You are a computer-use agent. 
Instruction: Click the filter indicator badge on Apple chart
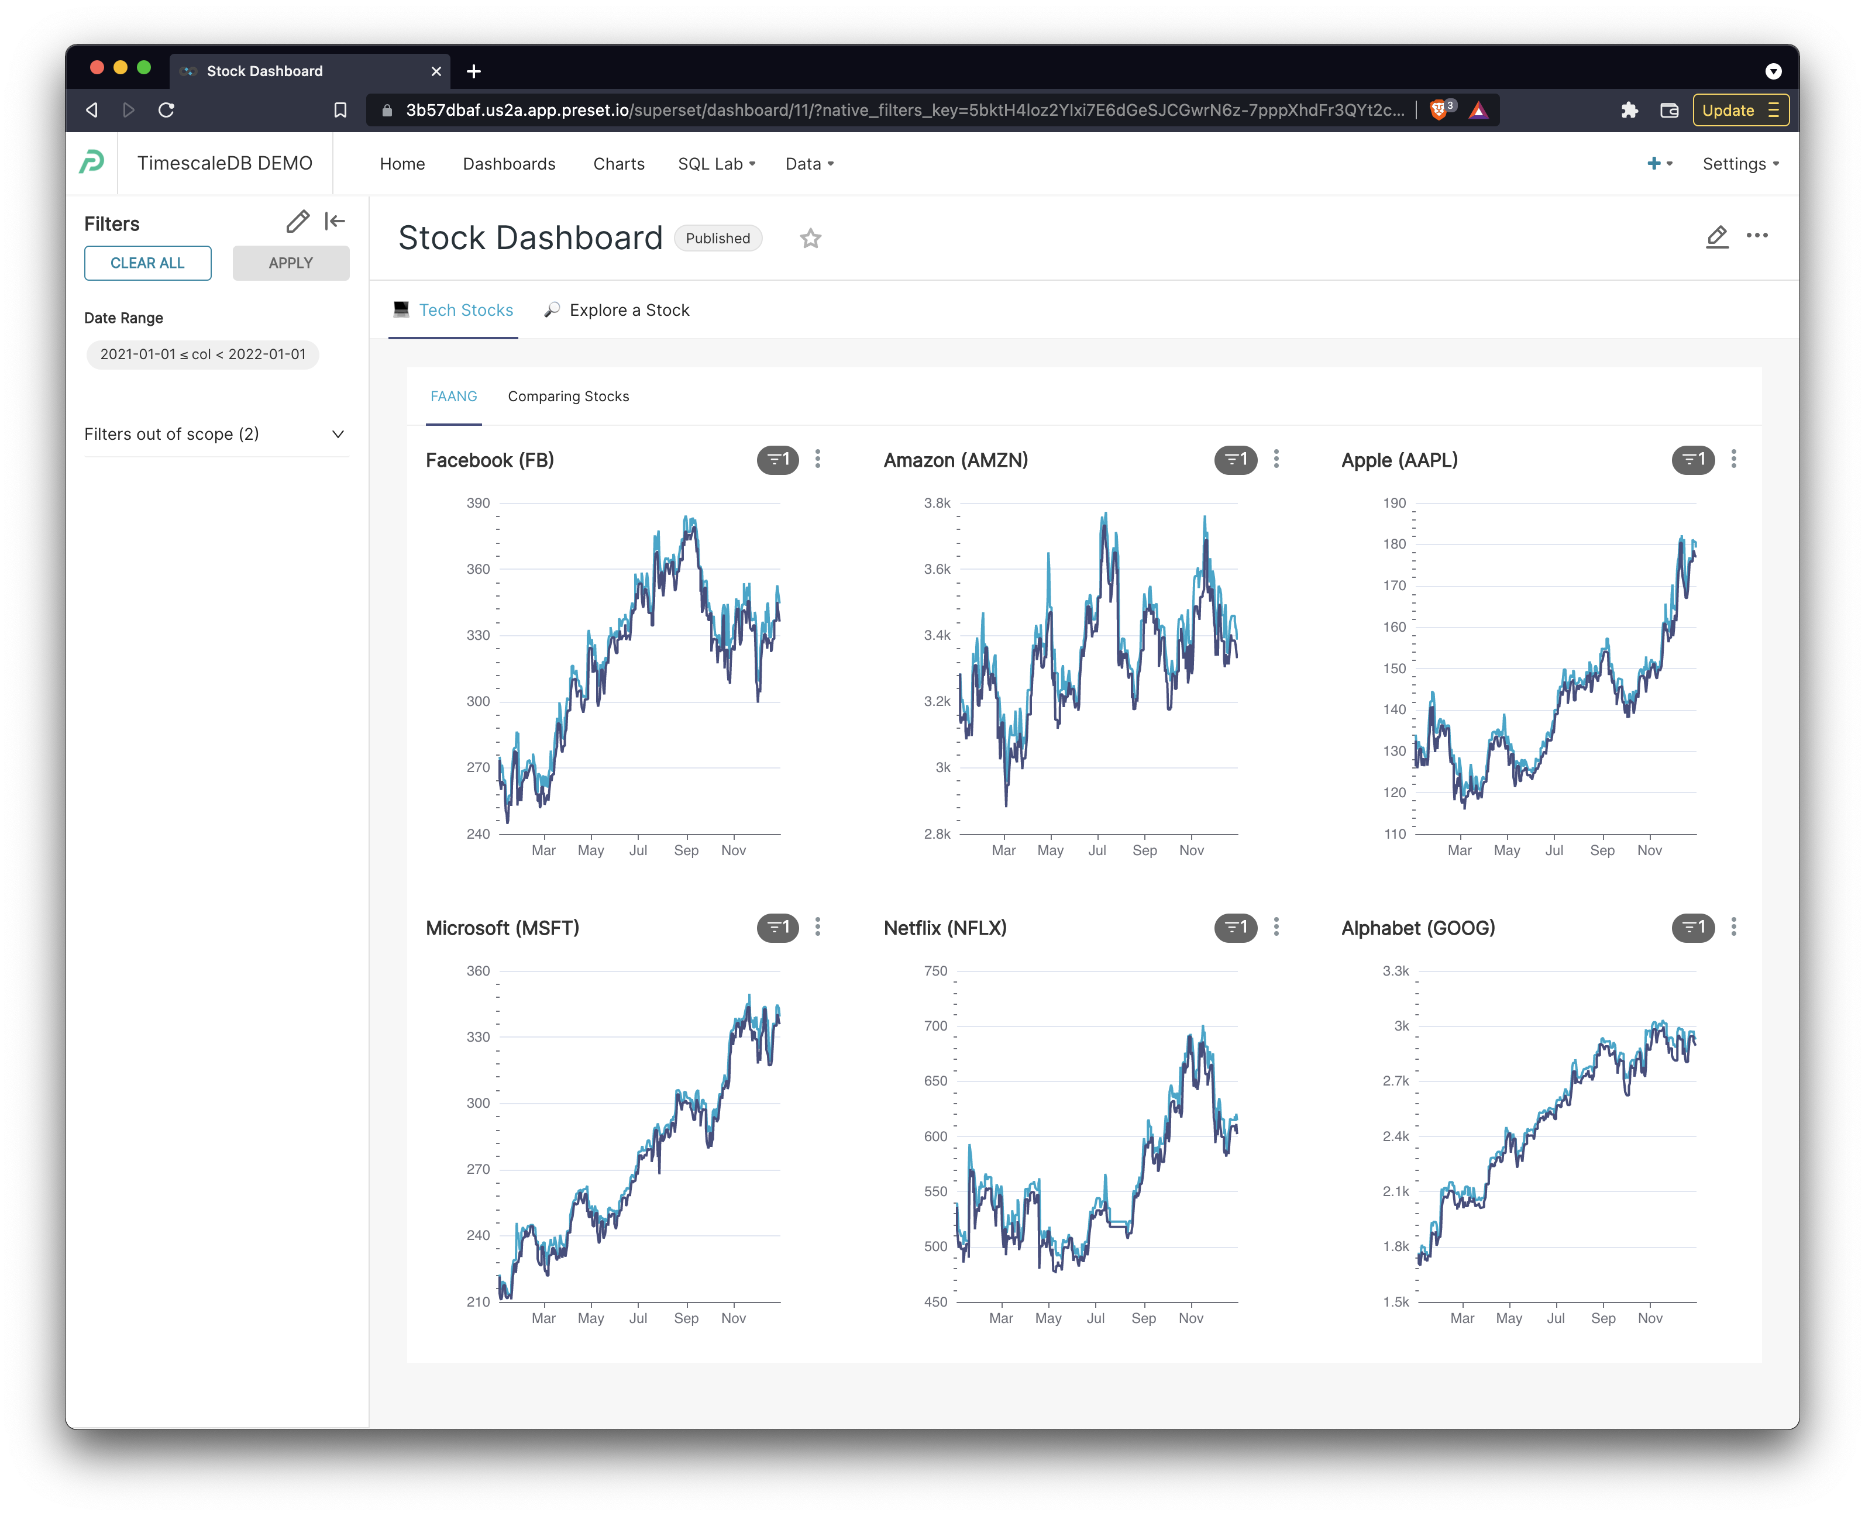tap(1693, 459)
